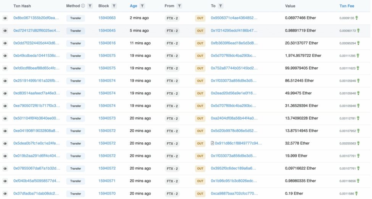Click Transfer method badge in block 15940663 row
This screenshot has height=199, width=372.
pos(76,18)
